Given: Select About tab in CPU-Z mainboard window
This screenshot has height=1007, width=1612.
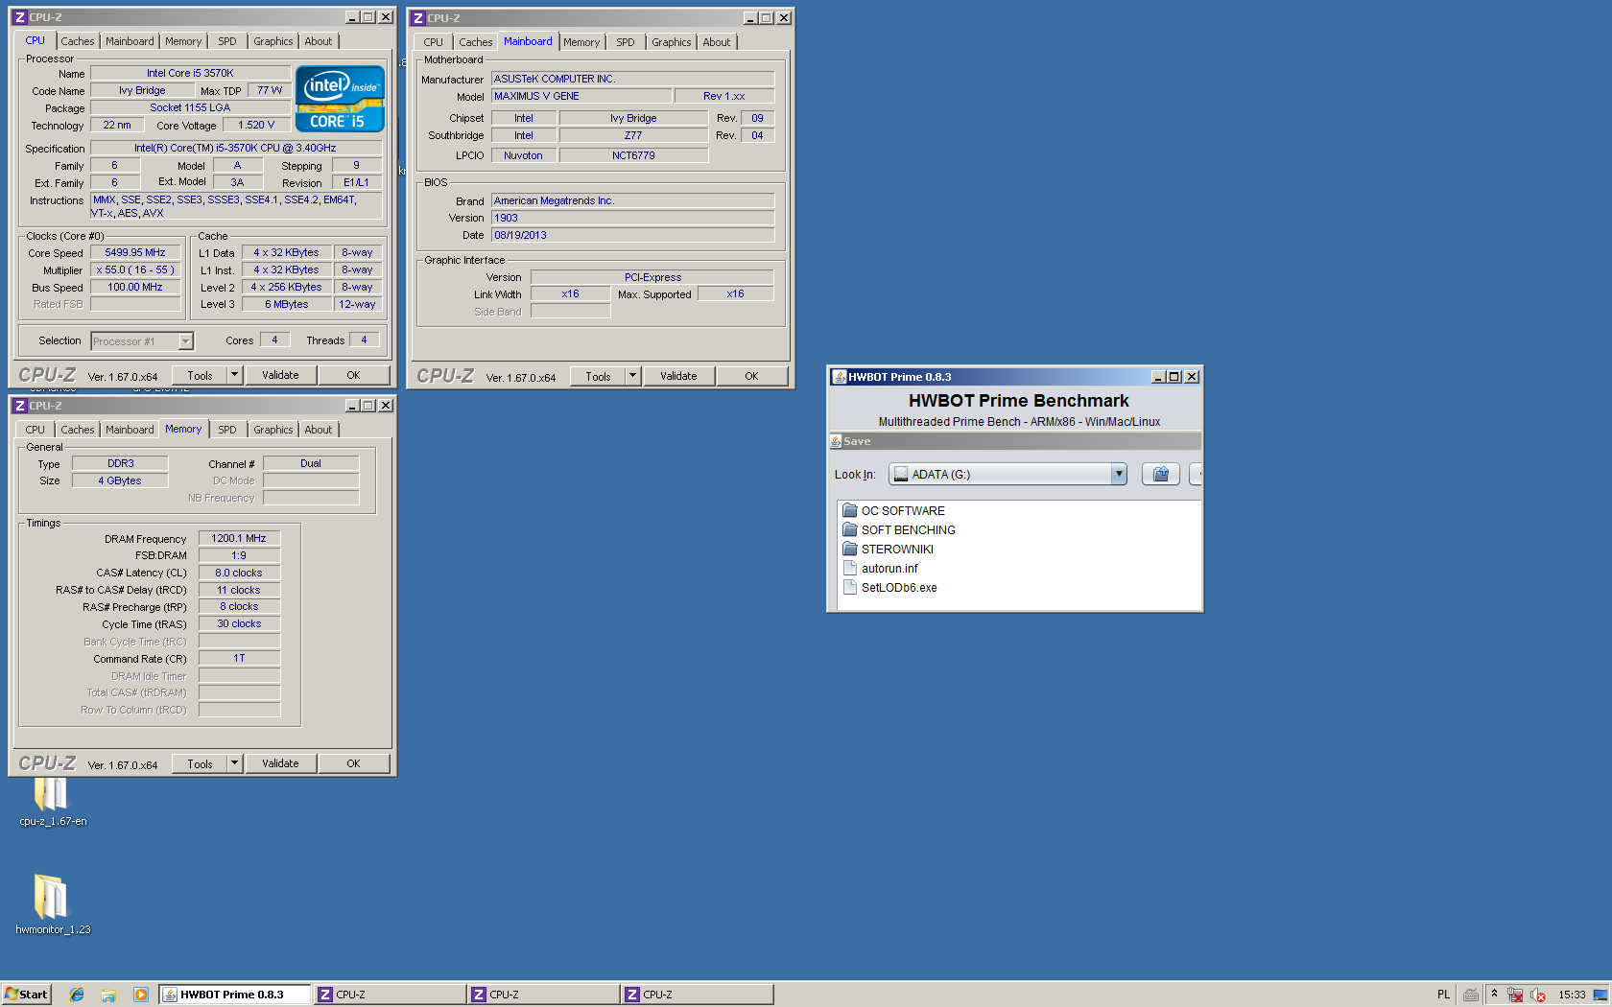Looking at the screenshot, I should (717, 42).
